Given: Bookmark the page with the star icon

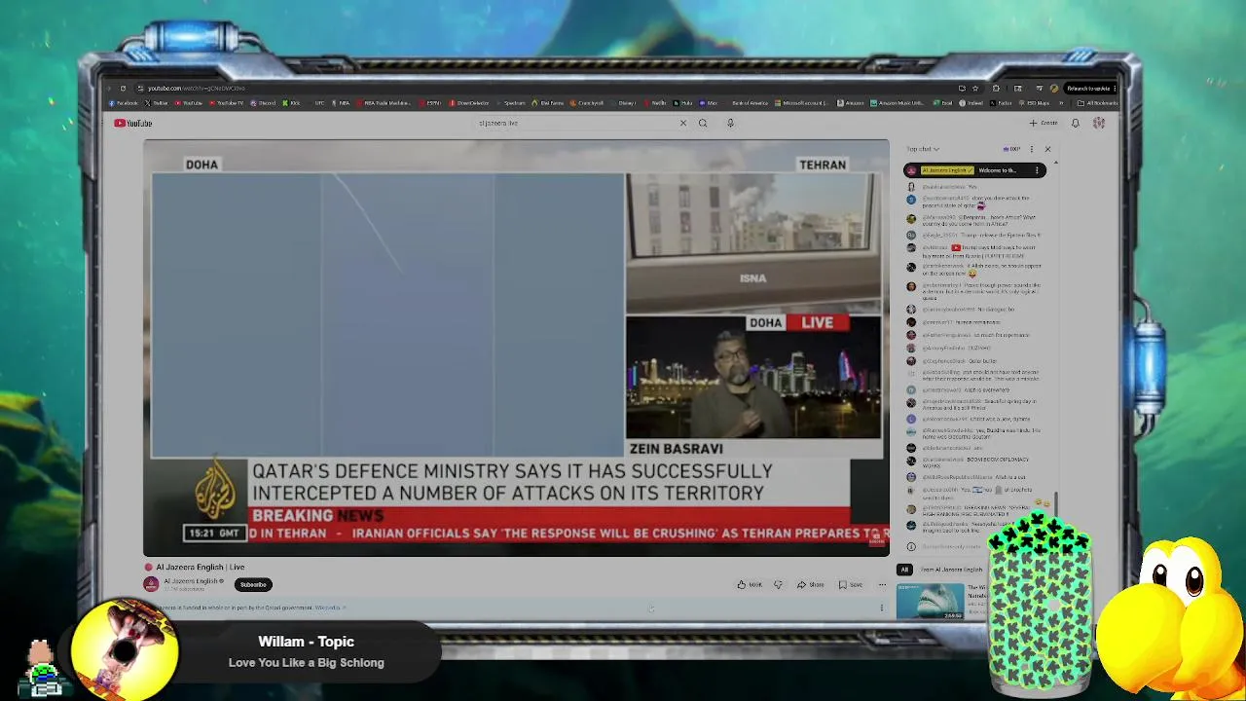Looking at the screenshot, I should click(x=974, y=88).
